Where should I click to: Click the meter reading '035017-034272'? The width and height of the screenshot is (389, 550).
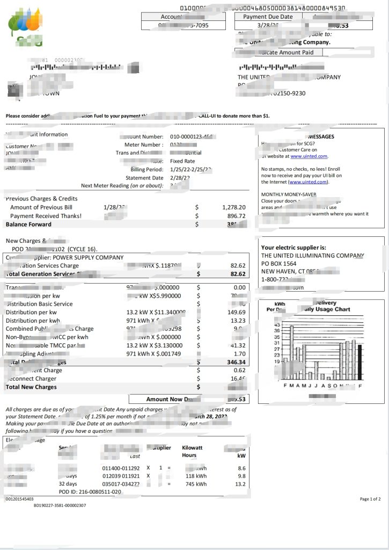coord(121,484)
